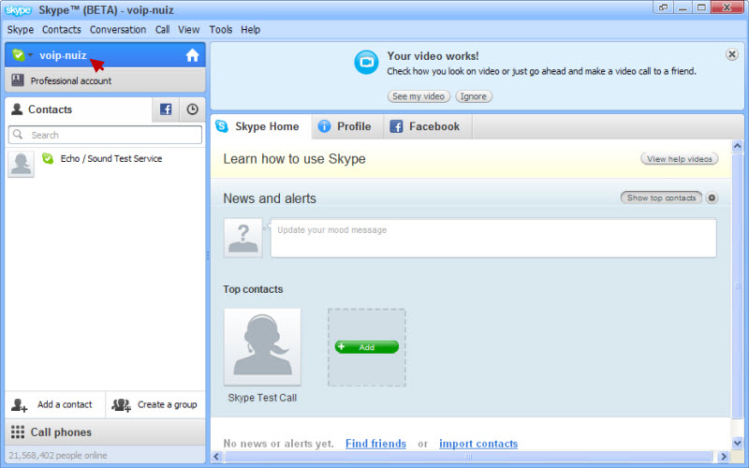Open the Skype menu

click(x=21, y=30)
